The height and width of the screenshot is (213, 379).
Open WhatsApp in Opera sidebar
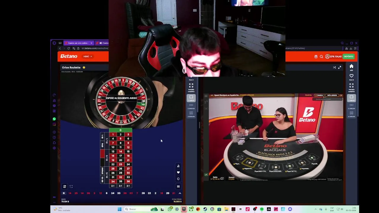pyautogui.click(x=54, y=119)
